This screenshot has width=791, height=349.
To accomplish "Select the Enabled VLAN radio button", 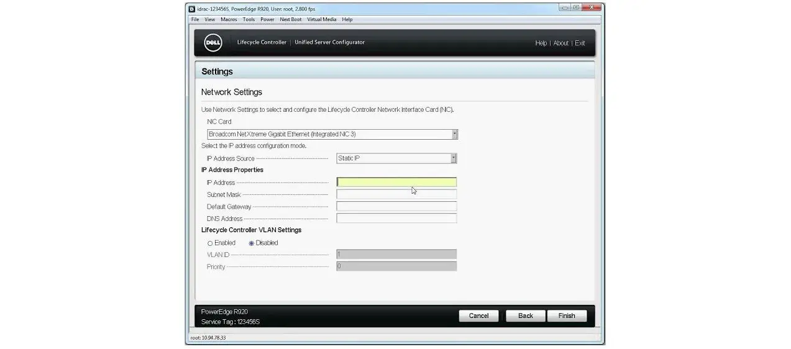I will [x=210, y=243].
